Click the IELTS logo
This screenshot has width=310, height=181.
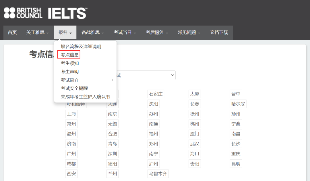coord(67,13)
